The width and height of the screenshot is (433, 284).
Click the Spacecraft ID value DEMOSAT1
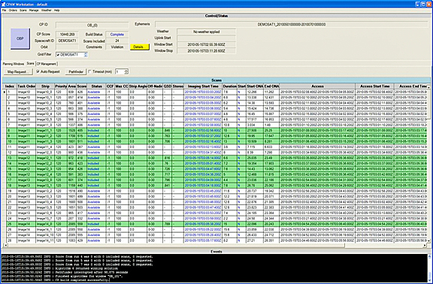click(x=68, y=41)
